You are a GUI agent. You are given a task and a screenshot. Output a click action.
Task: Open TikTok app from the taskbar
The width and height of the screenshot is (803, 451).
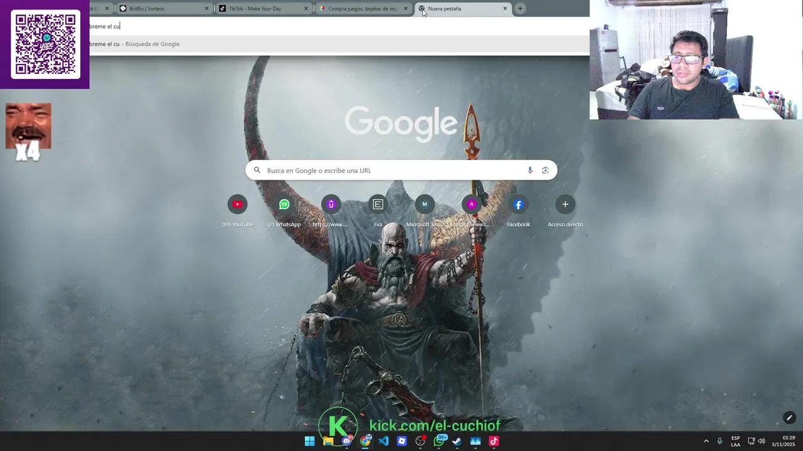pos(494,441)
